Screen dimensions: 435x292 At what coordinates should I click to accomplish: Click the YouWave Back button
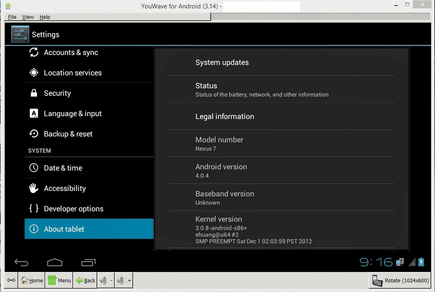pos(85,281)
